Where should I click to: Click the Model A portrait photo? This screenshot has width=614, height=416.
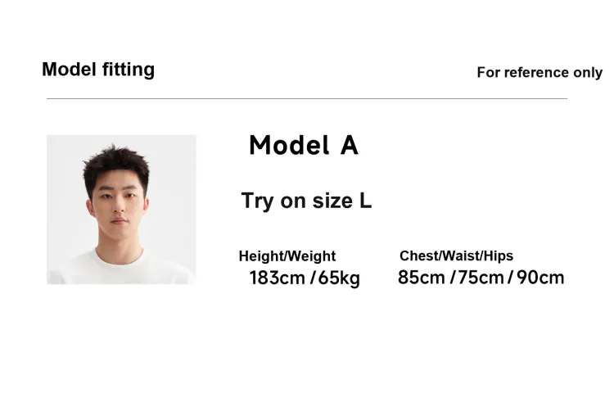point(121,209)
